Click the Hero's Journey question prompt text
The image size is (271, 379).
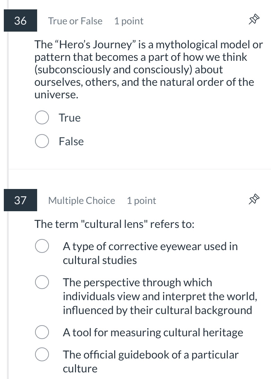pos(146,69)
